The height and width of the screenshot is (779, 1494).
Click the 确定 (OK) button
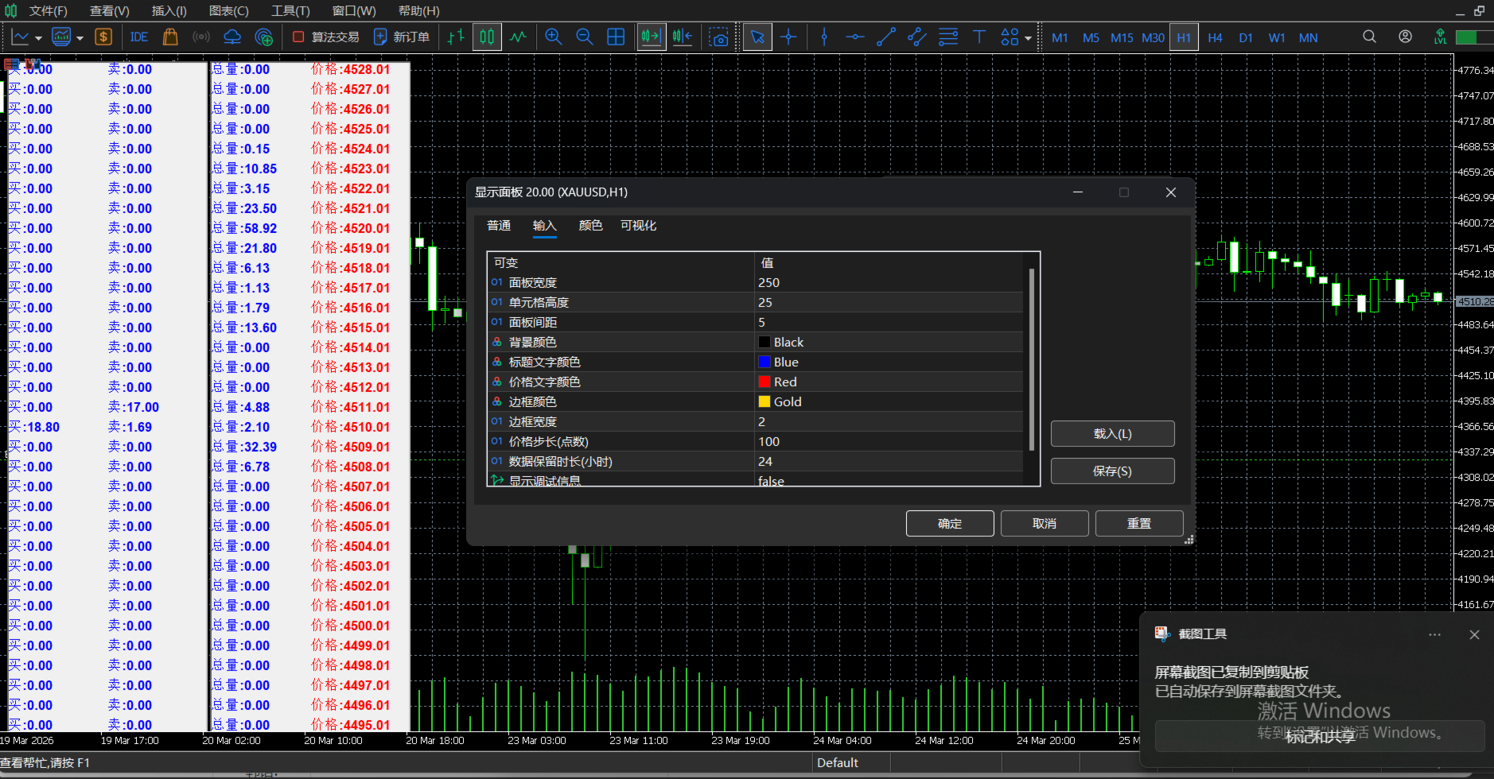click(950, 524)
